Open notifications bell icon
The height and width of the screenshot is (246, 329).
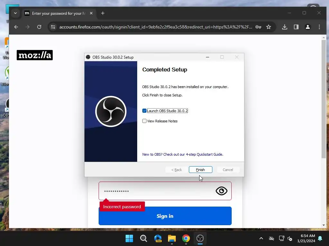click(x=320, y=238)
